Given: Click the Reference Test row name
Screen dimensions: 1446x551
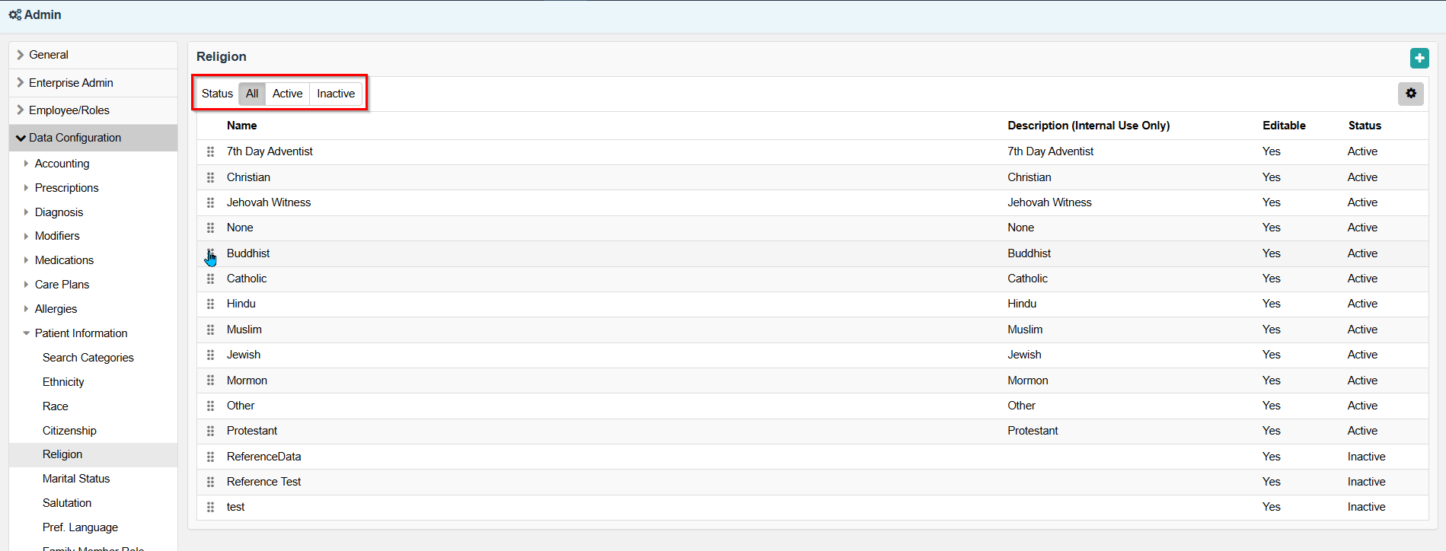Looking at the screenshot, I should [x=263, y=482].
